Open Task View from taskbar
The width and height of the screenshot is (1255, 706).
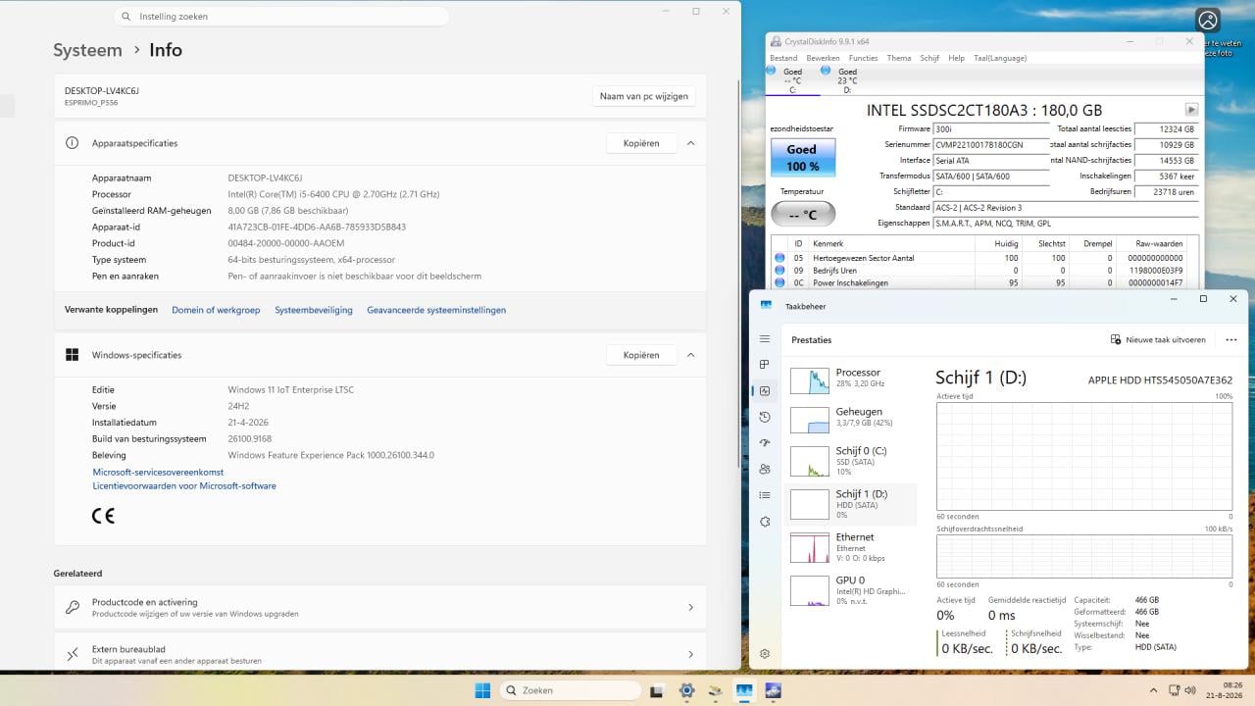(658, 690)
